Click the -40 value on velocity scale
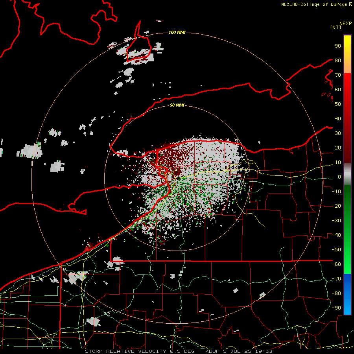Viewport: 354px width, 354px height. [336, 235]
